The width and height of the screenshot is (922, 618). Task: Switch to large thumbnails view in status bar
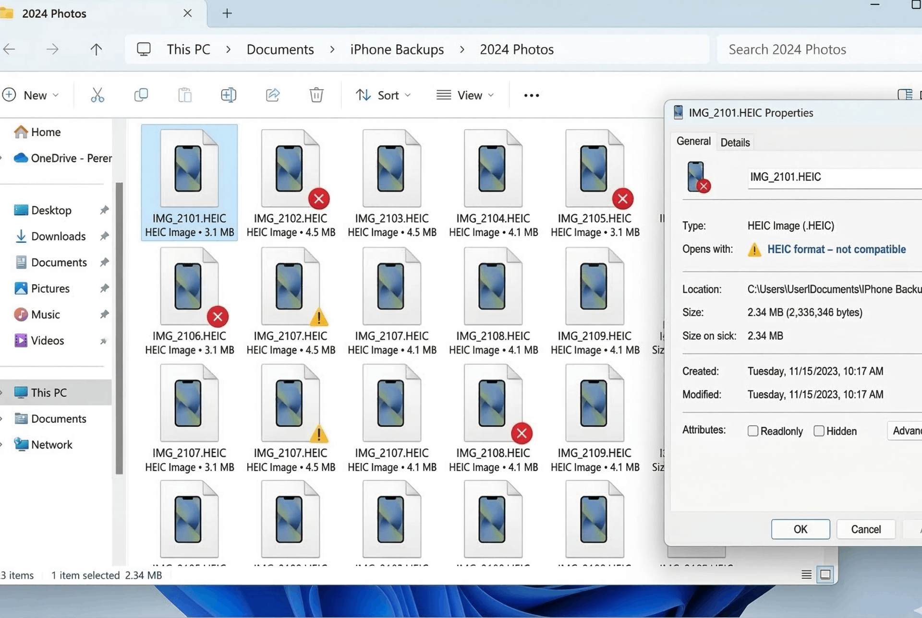tap(825, 574)
